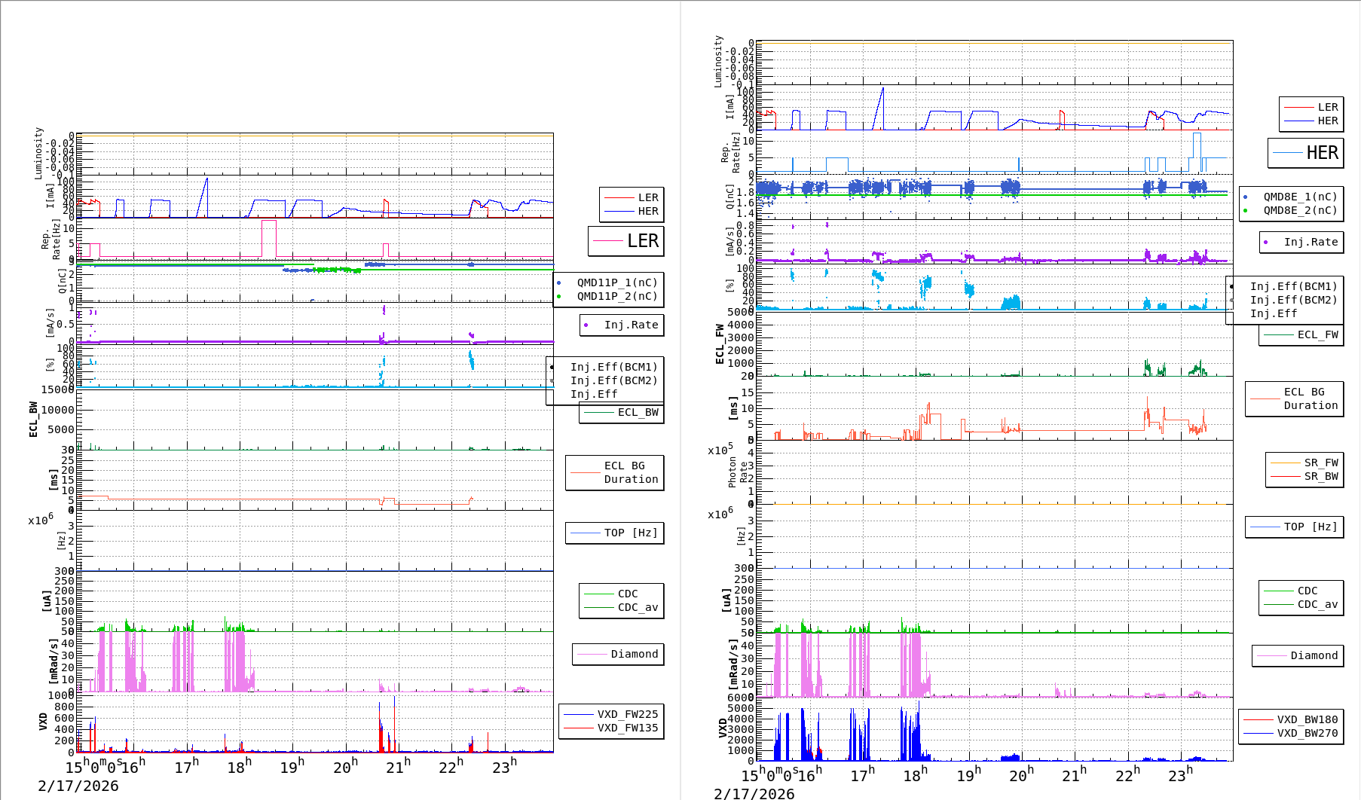Select the VXD_FW135 legend entry
The width and height of the screenshot is (1361, 800).
click(x=627, y=728)
